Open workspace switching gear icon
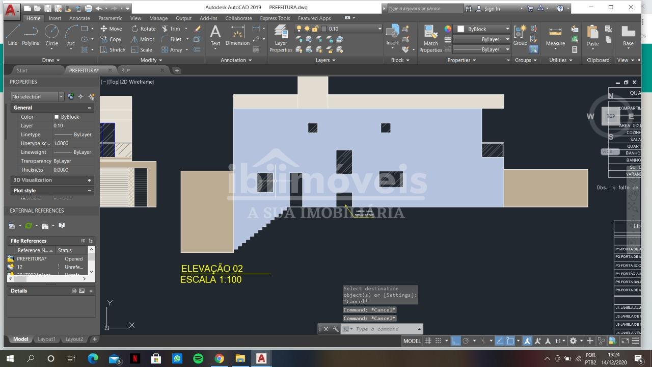 (x=573, y=341)
